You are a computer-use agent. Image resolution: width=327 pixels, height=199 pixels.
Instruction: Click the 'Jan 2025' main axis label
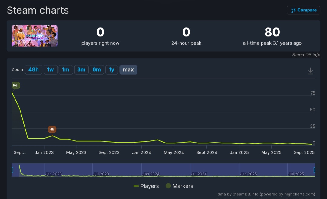pos(239,152)
